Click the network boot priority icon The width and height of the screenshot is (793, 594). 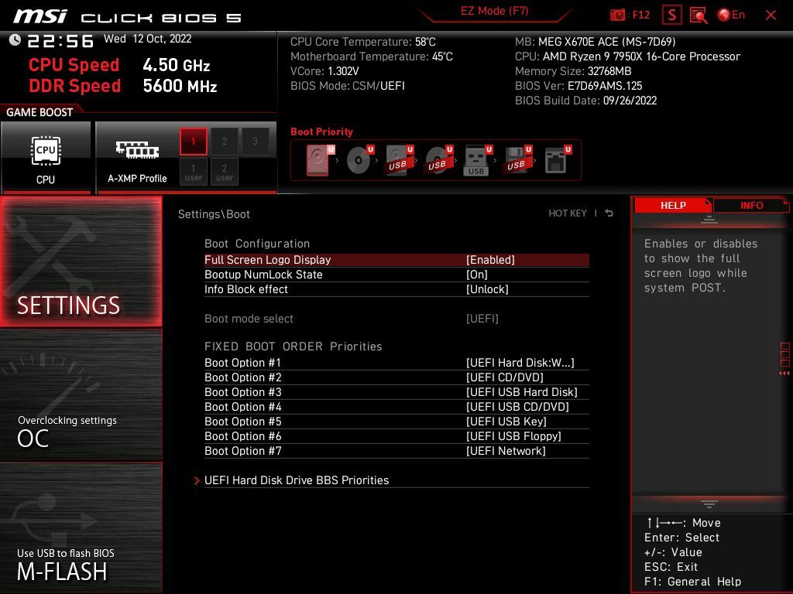coord(558,160)
